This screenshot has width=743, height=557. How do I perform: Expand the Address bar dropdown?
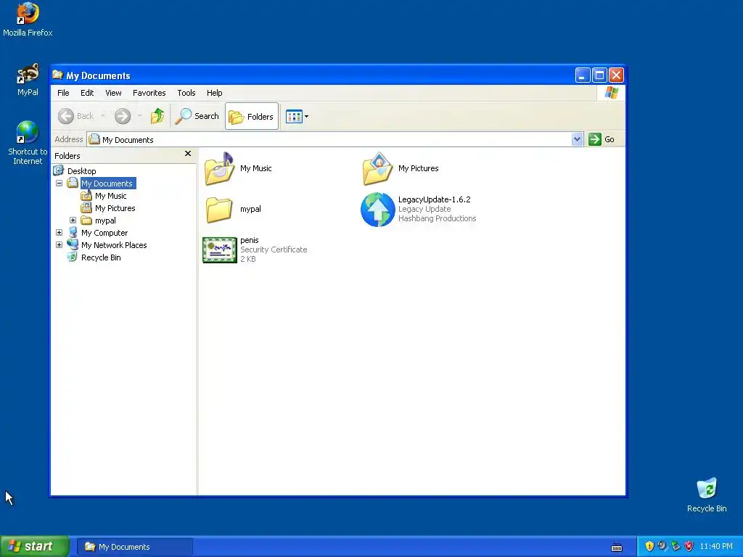577,139
